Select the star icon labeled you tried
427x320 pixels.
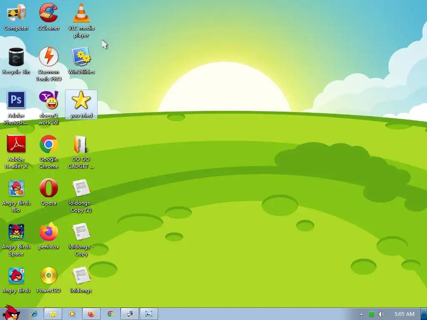(81, 105)
